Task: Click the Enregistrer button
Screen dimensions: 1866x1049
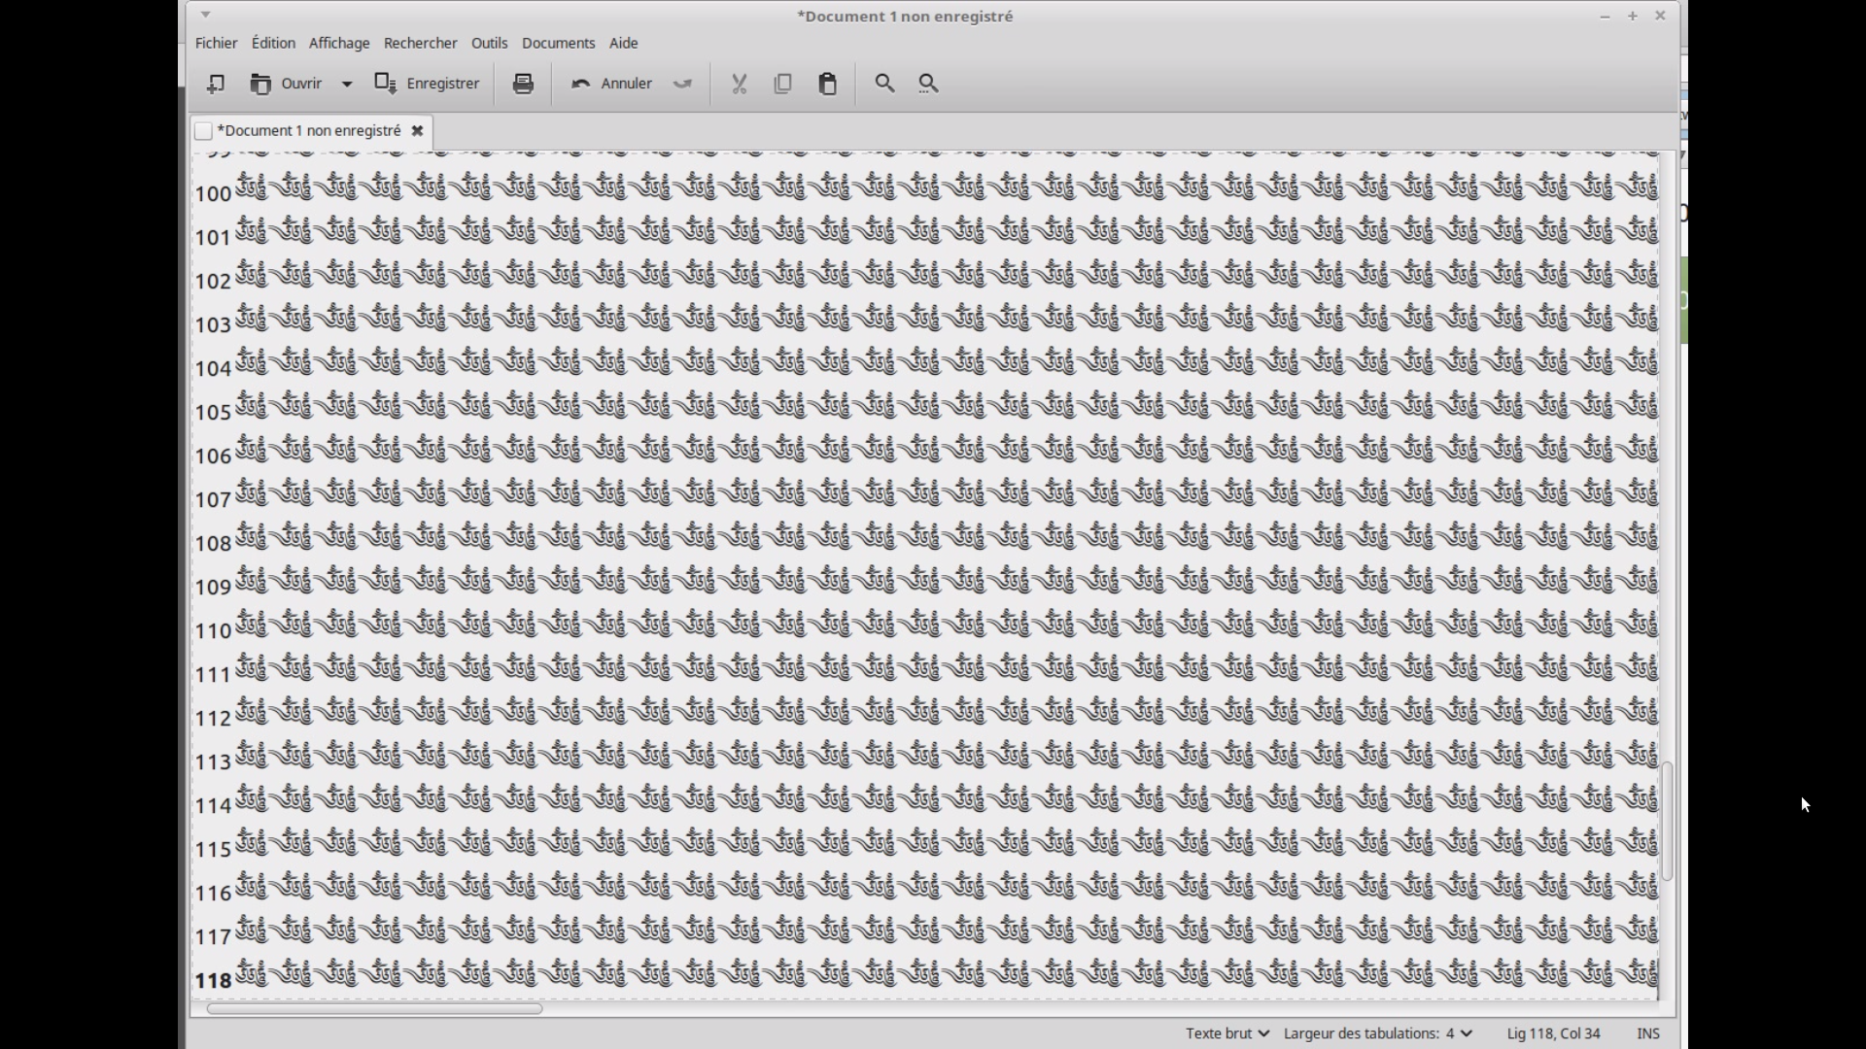Action: [428, 84]
